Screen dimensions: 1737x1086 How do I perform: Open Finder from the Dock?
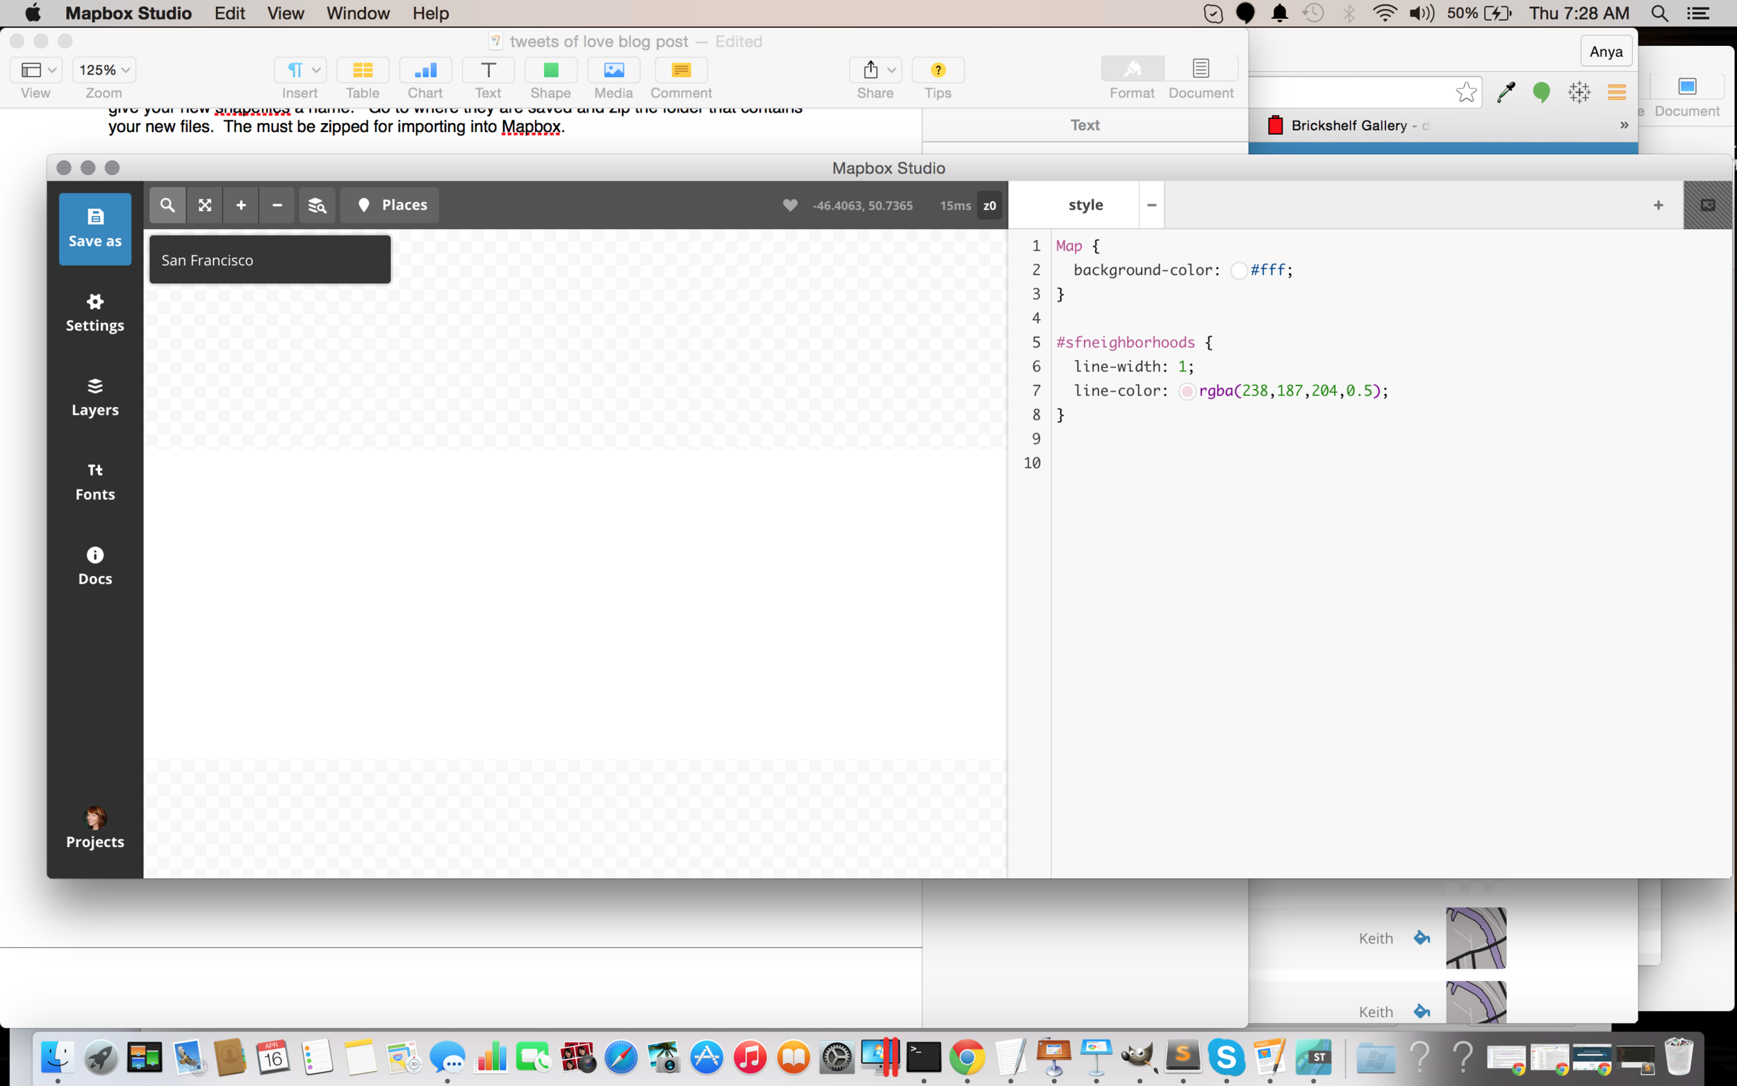click(x=58, y=1057)
